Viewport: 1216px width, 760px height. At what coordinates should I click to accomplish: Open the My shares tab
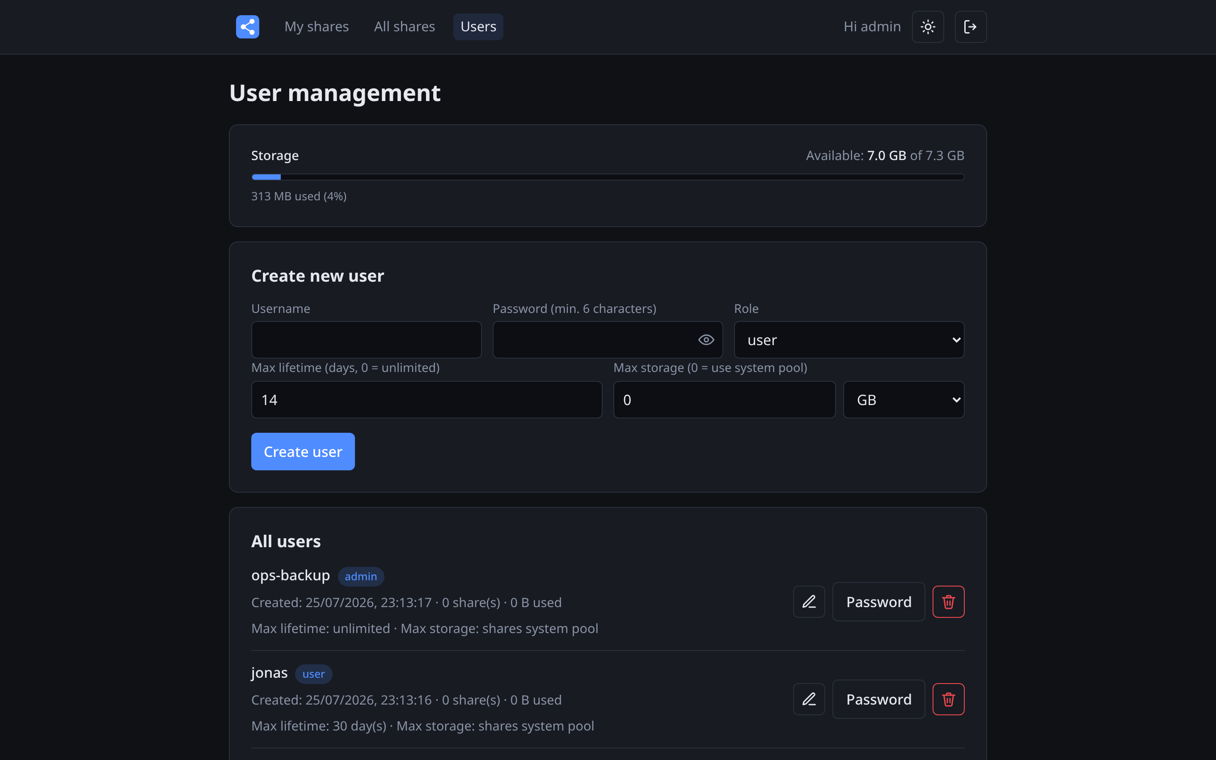tap(317, 27)
